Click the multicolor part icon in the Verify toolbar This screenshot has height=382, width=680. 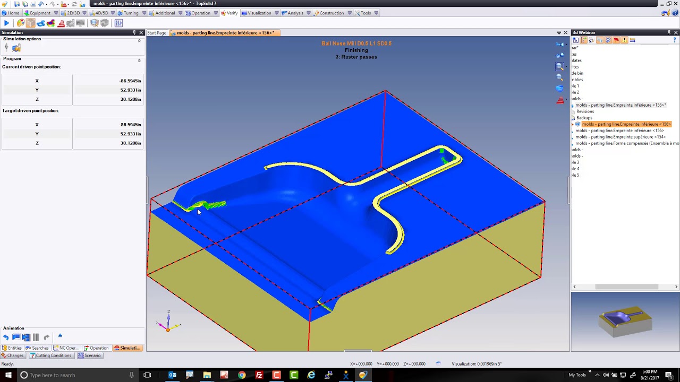click(x=51, y=23)
